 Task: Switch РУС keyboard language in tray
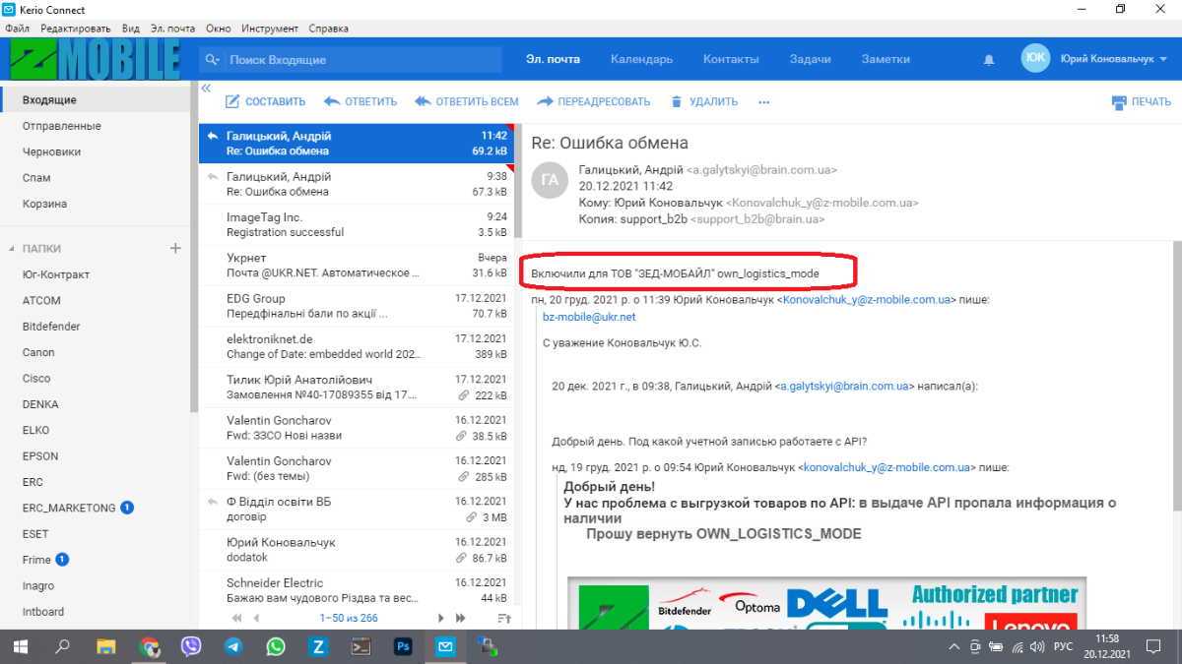click(x=1064, y=646)
